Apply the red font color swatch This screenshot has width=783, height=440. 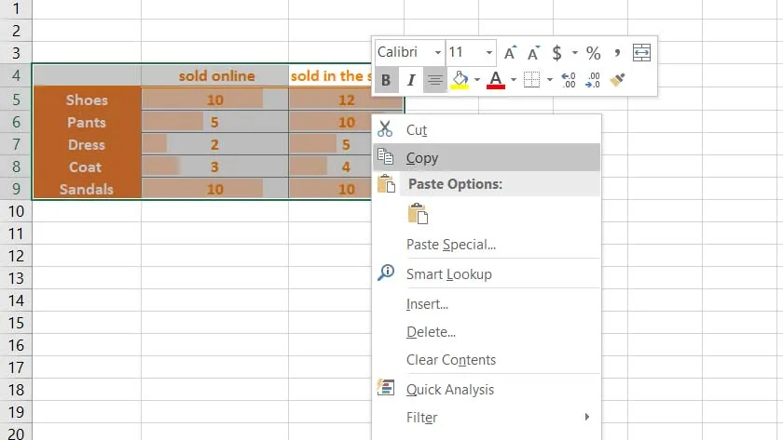coord(495,80)
